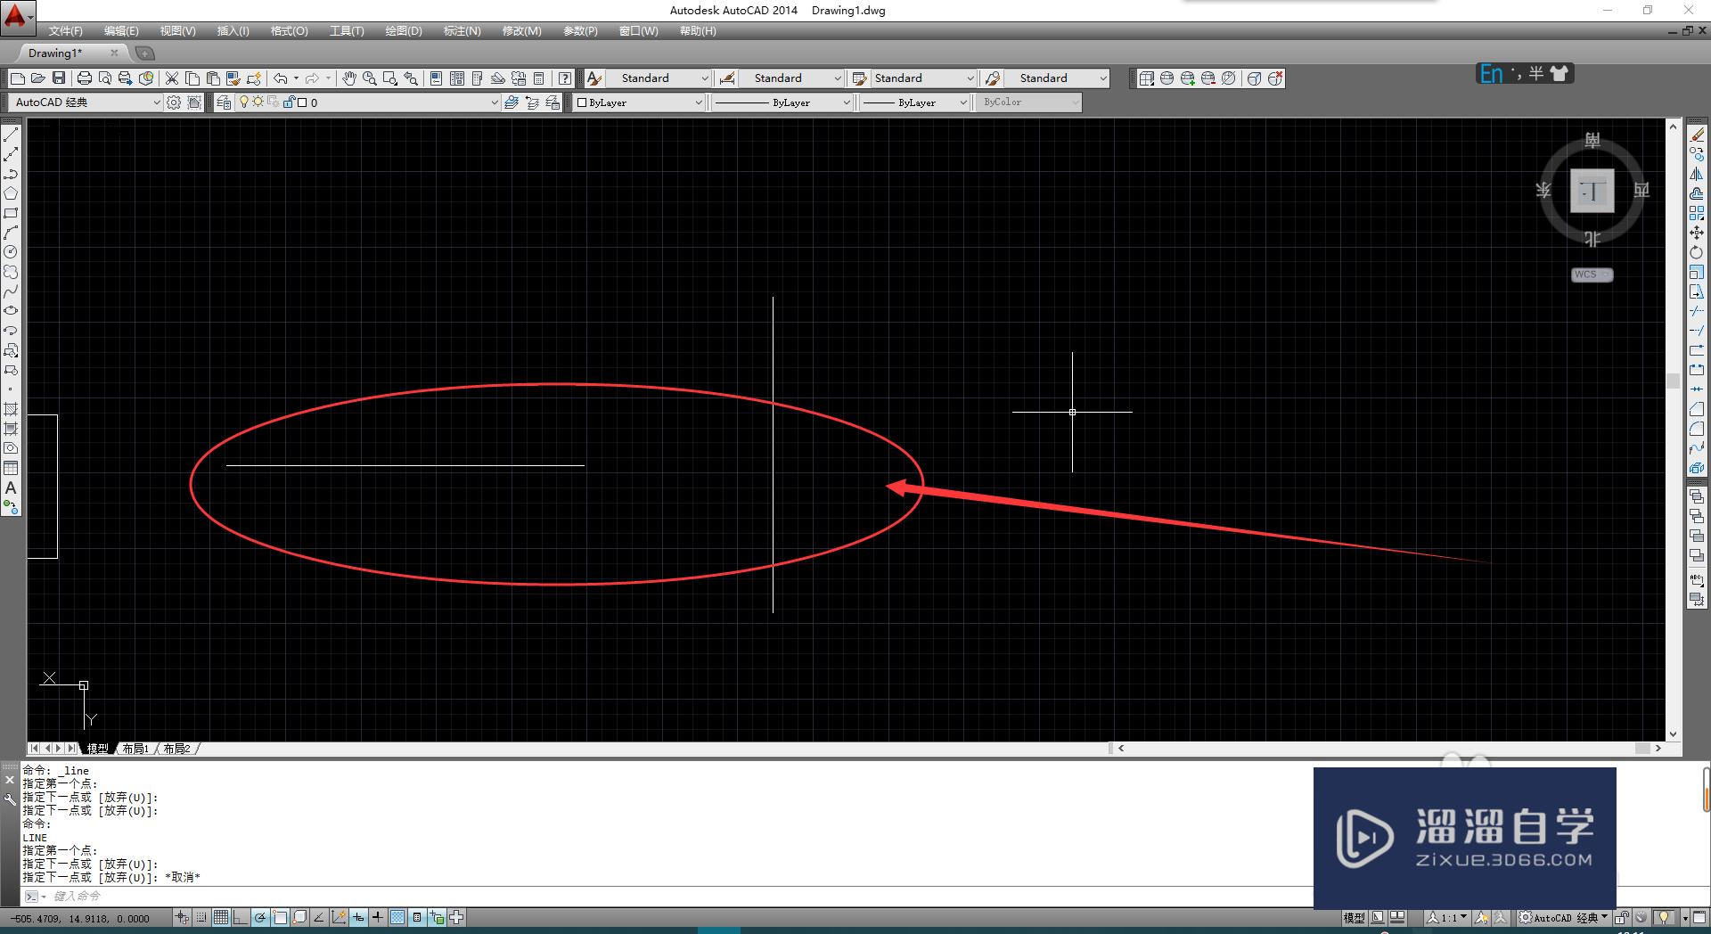Toggle Snap Mode in the status bar
This screenshot has width=1711, height=934.
201,917
